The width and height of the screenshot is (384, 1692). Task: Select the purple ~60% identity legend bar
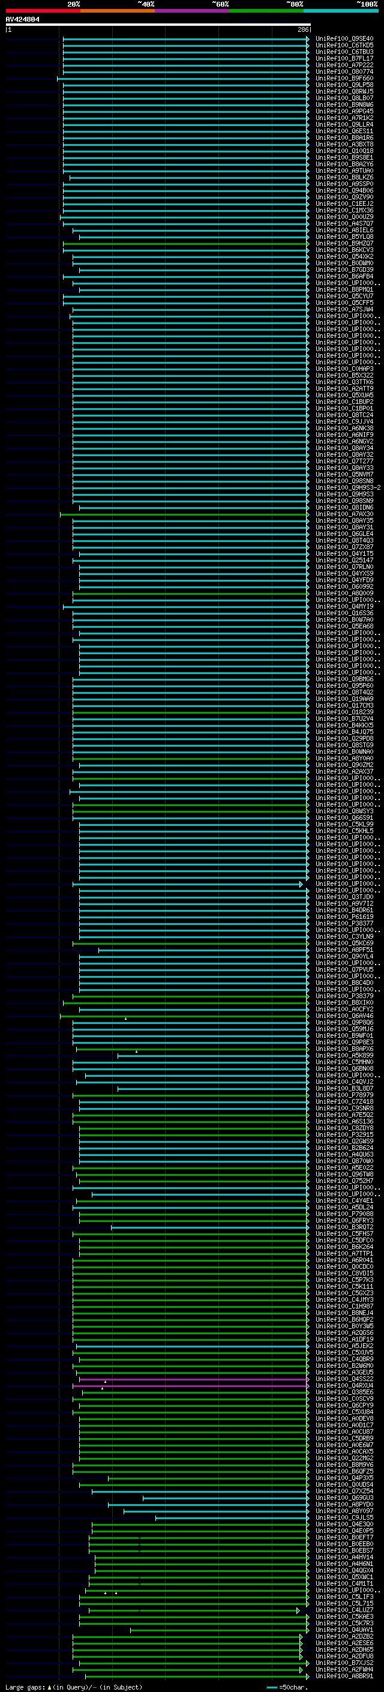tap(193, 11)
